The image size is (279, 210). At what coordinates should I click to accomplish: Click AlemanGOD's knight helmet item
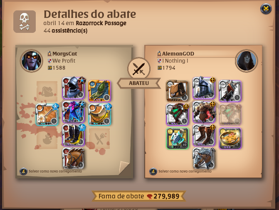click(204, 88)
